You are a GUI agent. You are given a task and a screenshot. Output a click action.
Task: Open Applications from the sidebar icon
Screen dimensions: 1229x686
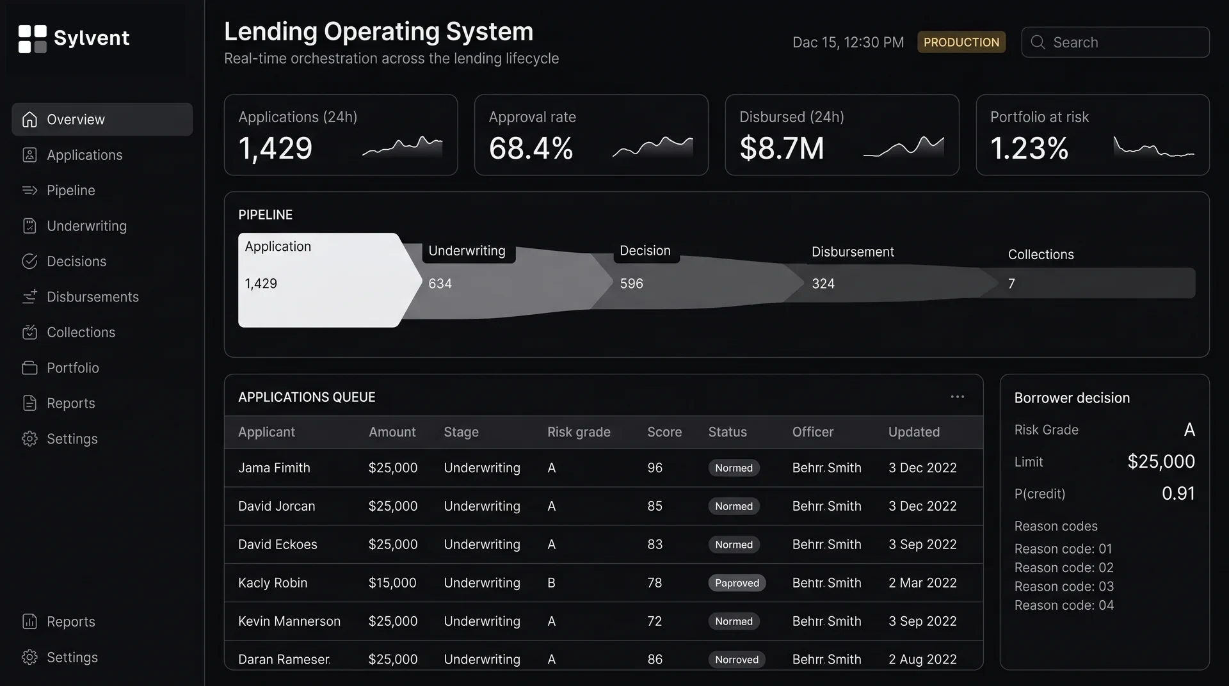[29, 155]
